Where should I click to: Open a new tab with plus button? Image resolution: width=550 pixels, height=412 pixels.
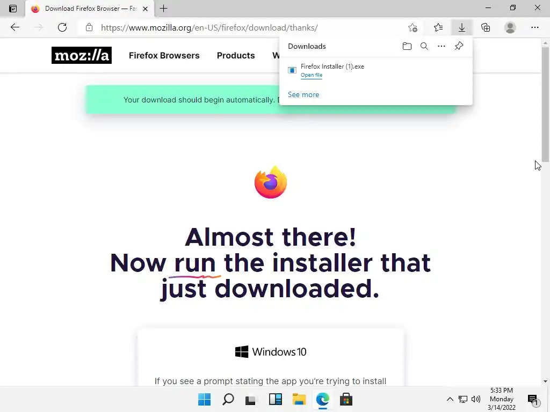tap(163, 9)
